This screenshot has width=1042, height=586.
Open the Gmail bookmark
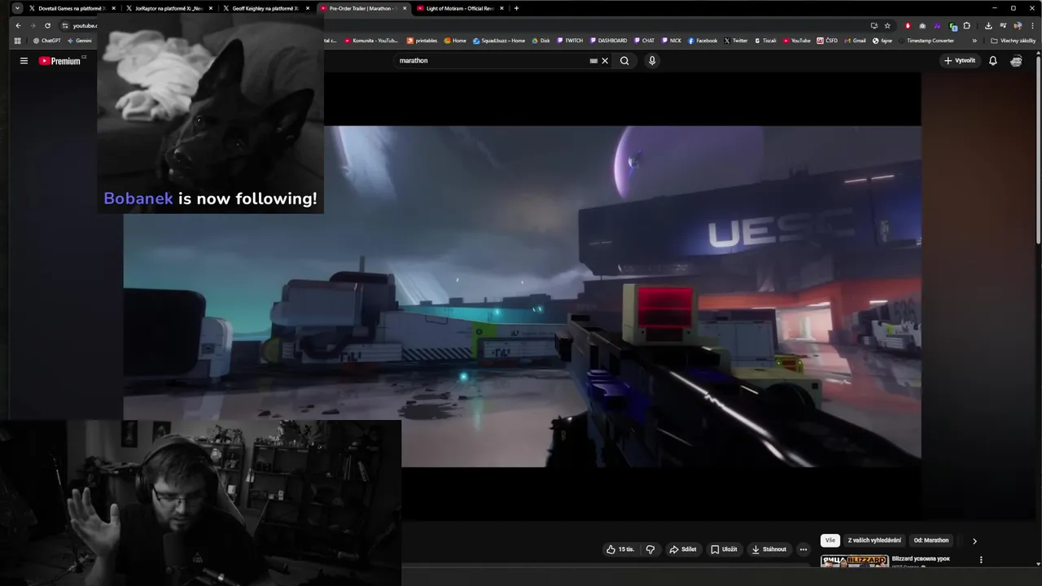pos(855,41)
